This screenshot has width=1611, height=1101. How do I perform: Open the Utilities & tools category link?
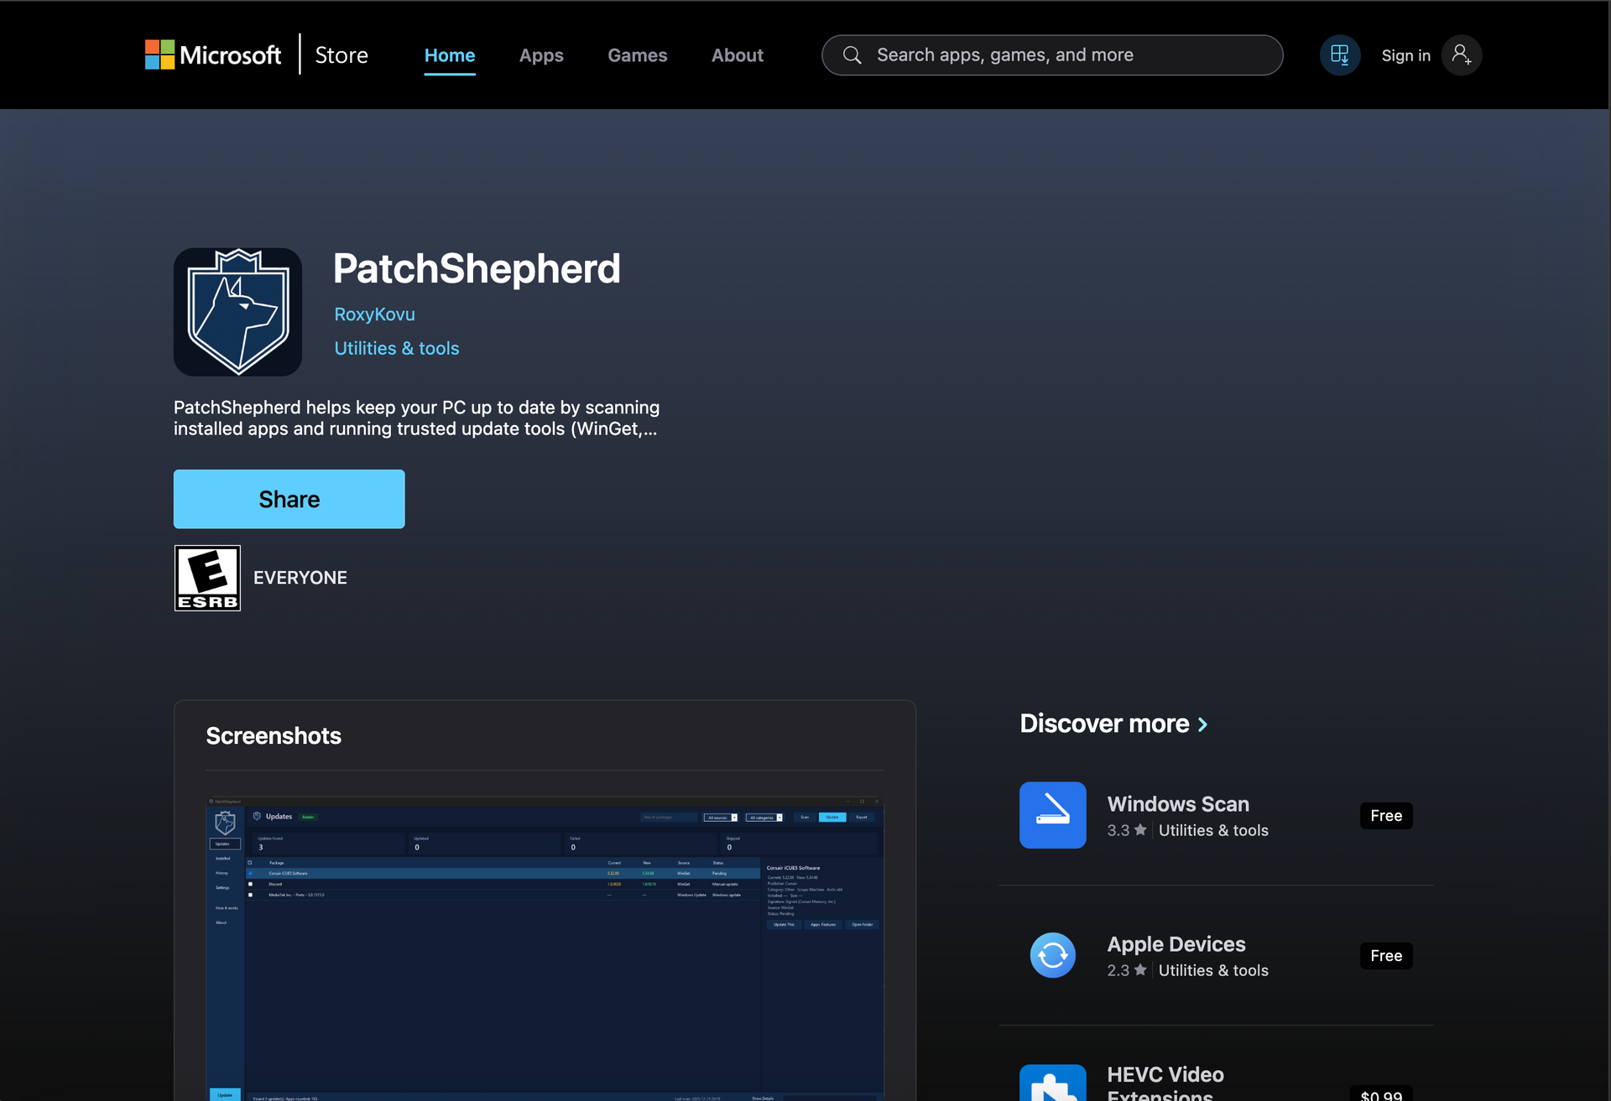pos(396,348)
